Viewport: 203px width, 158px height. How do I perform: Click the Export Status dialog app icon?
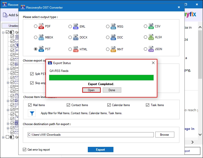(x=50, y=63)
